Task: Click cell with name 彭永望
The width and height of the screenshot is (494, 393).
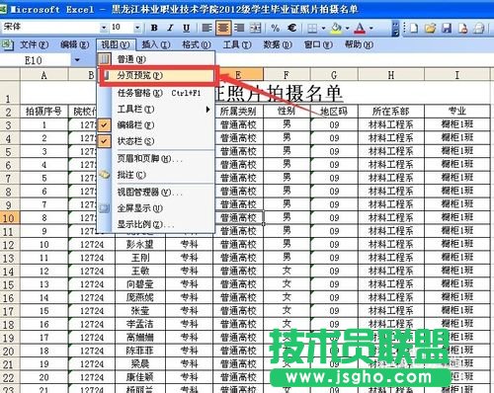Action: [140, 245]
